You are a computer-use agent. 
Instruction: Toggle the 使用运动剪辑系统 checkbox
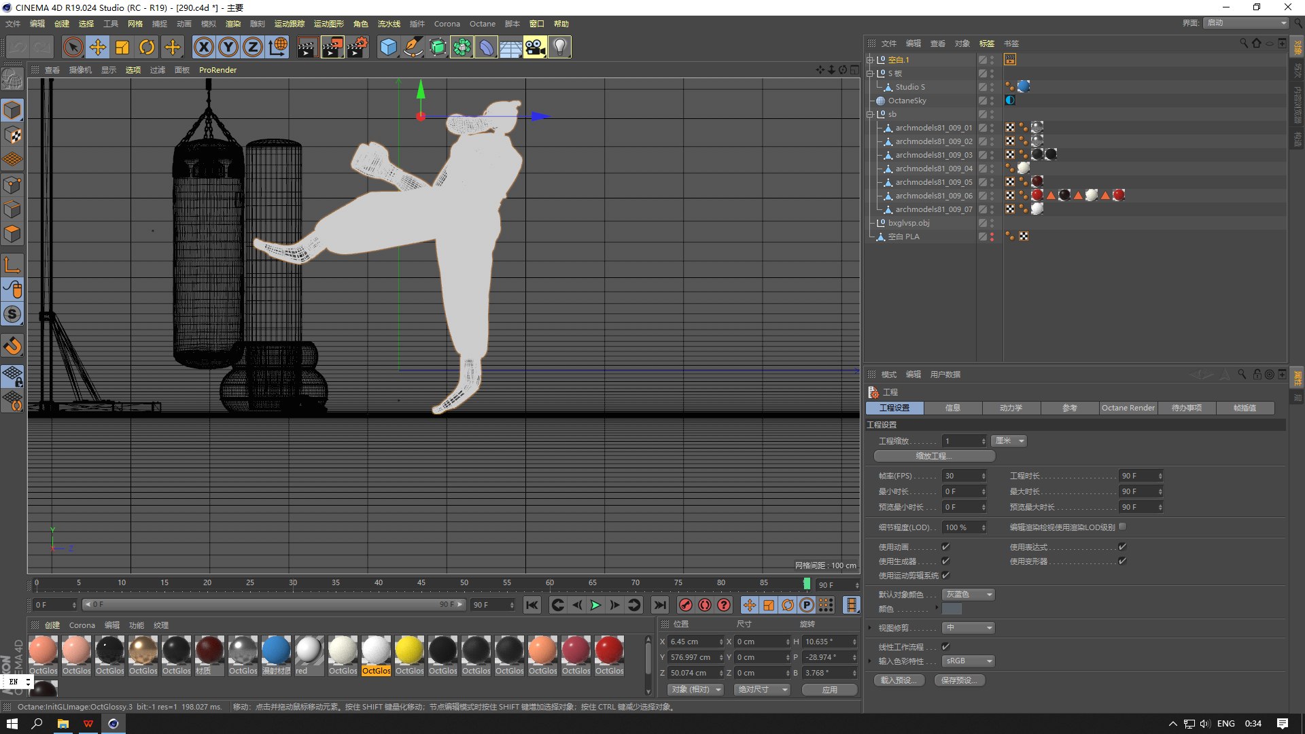click(945, 576)
